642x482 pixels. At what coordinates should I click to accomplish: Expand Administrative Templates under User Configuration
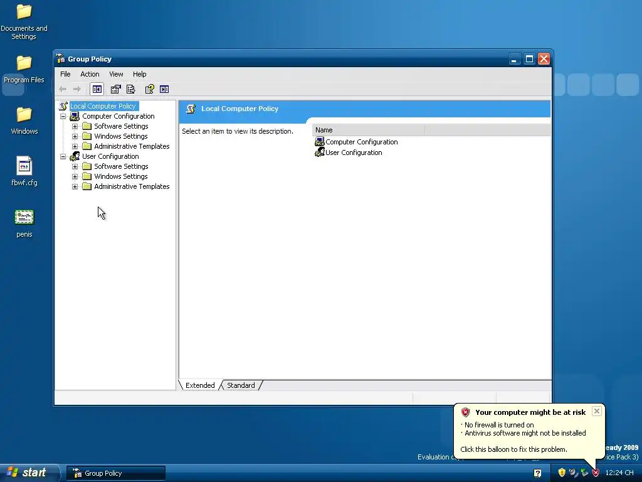pos(75,186)
